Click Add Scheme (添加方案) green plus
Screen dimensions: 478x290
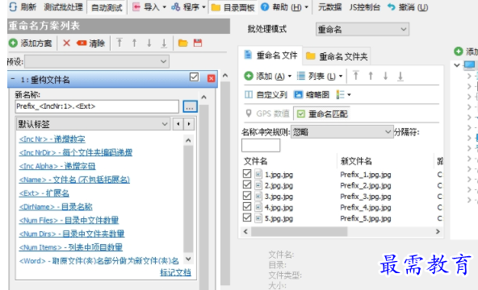(x=13, y=43)
